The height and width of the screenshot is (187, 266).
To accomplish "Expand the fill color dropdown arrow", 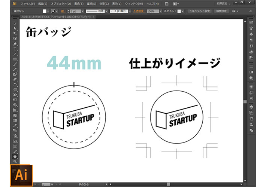I will click(x=48, y=11).
